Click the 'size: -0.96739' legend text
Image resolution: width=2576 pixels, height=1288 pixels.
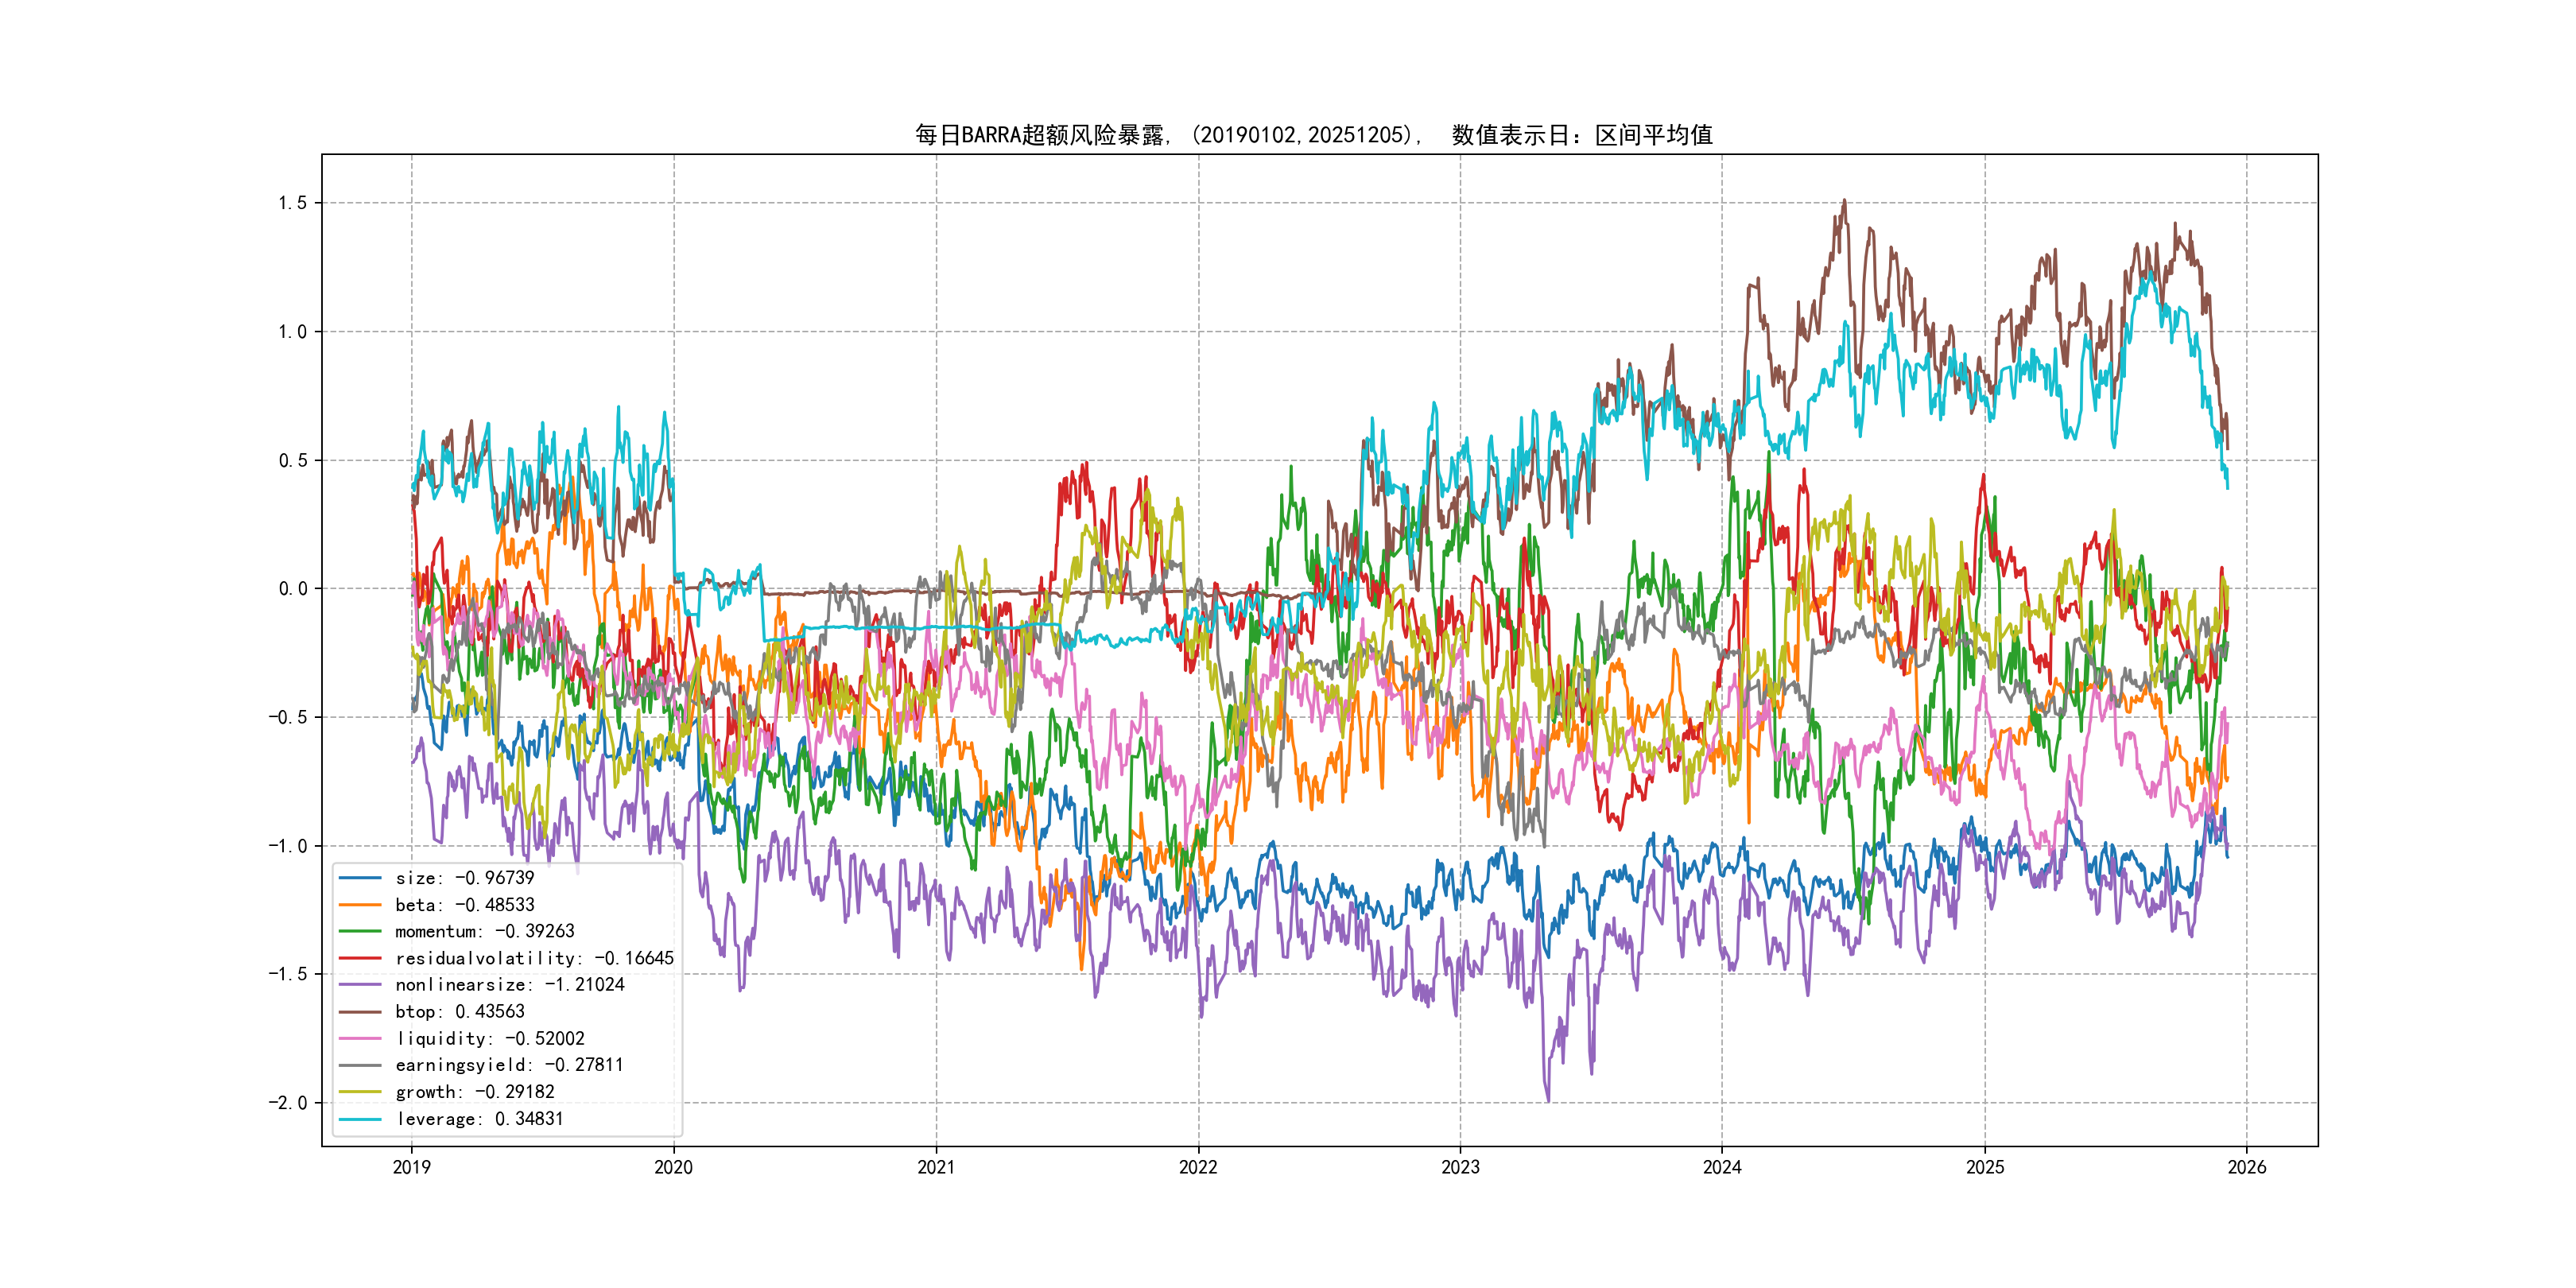tap(465, 878)
